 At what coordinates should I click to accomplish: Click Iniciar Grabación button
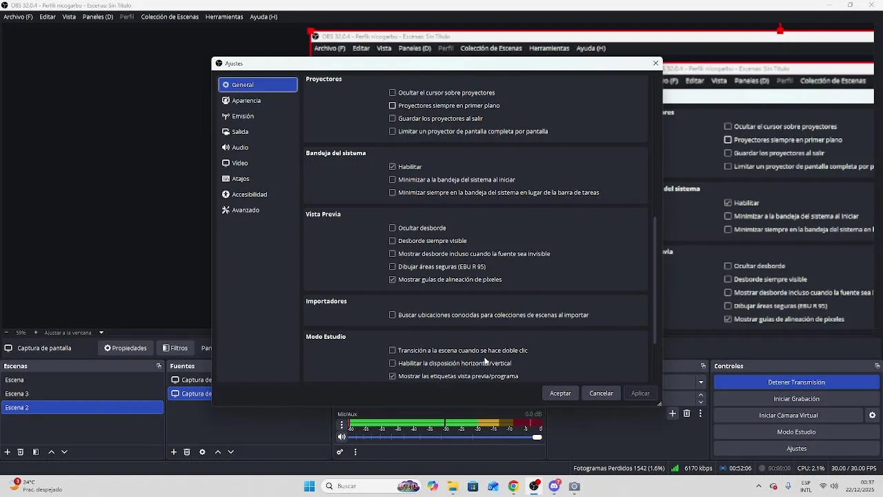pos(796,399)
